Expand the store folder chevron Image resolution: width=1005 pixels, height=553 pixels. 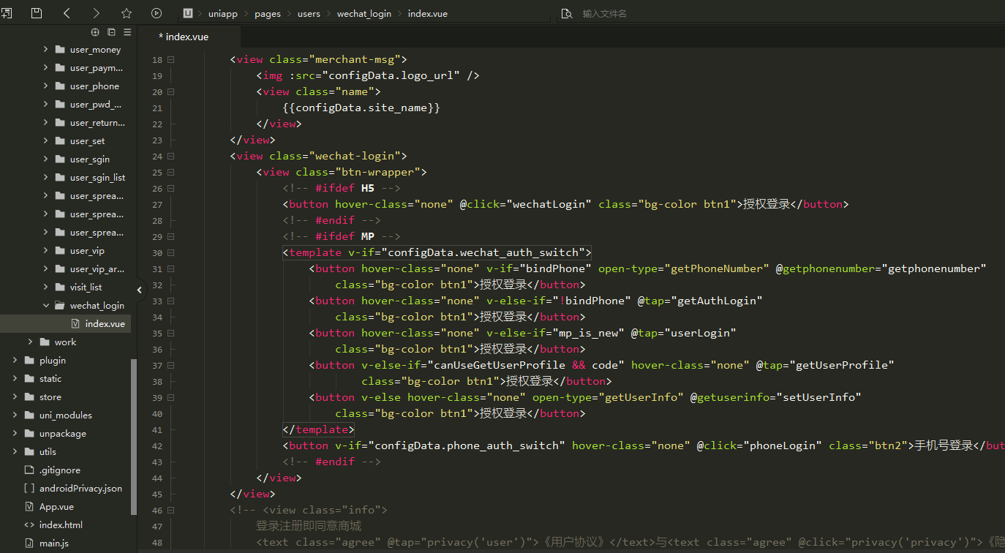15,396
